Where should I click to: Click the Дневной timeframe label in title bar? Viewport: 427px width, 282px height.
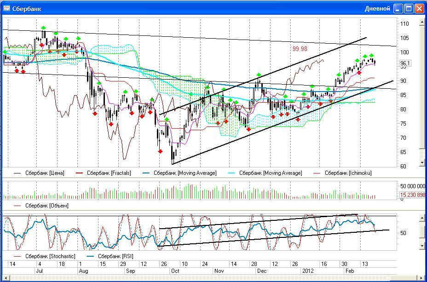tap(377, 9)
